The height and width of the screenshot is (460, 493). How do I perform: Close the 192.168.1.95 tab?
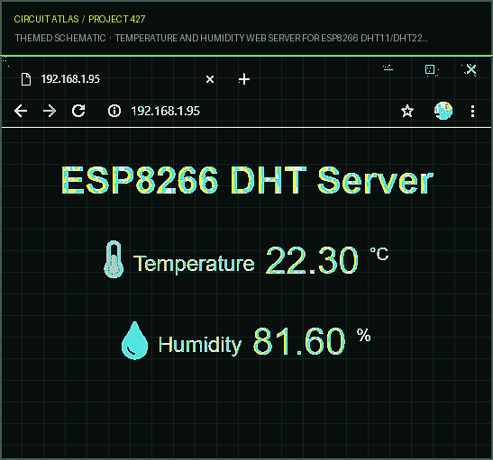click(x=210, y=79)
